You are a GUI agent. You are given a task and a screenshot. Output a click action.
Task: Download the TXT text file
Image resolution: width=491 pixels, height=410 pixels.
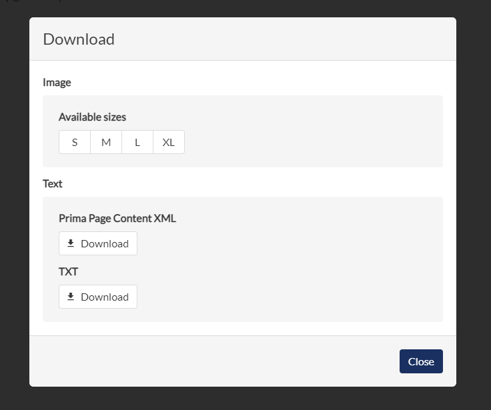pos(98,297)
